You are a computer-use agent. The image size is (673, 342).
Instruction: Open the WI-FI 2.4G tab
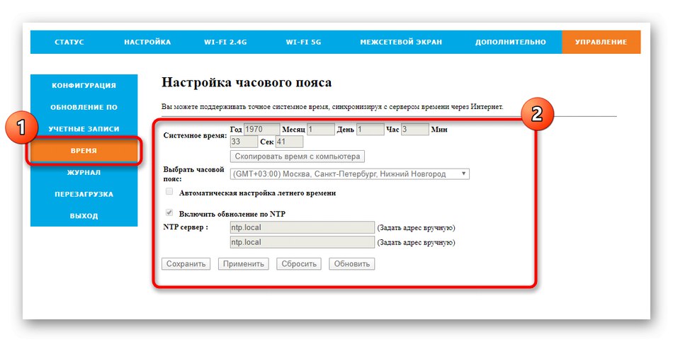[225, 42]
